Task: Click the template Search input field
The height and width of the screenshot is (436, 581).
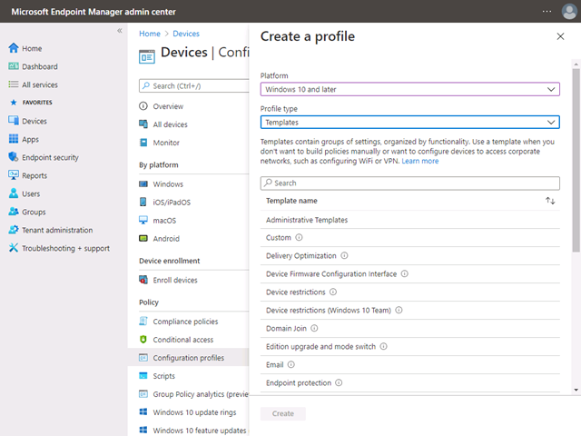Action: (409, 183)
